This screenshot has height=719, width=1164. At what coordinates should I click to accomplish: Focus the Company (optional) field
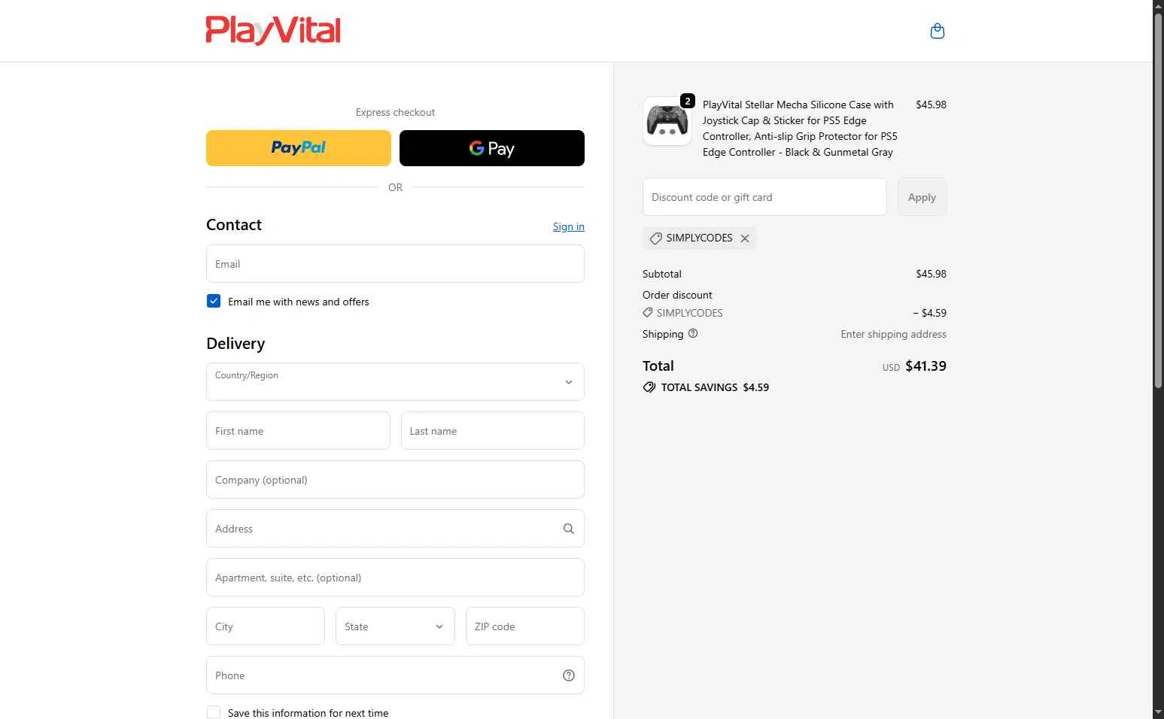(395, 480)
